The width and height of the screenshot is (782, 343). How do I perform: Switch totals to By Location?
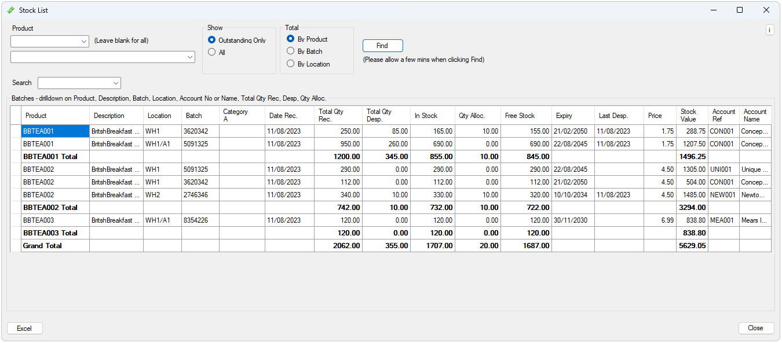pos(290,64)
